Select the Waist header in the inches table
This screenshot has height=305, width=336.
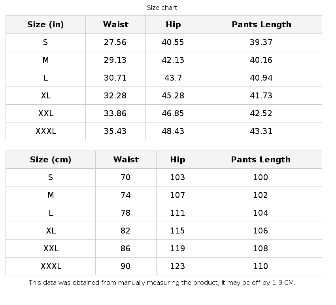coord(115,24)
